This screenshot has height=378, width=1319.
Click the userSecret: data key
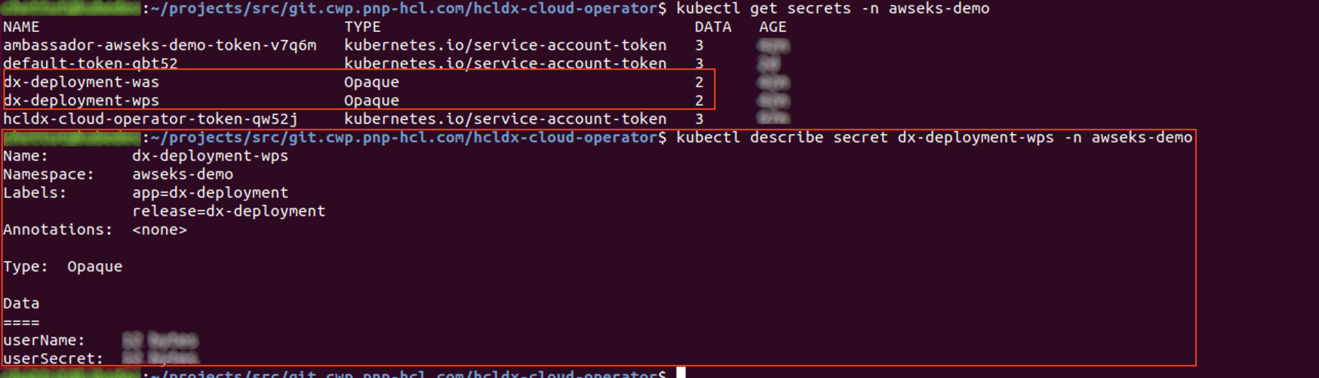[53, 359]
